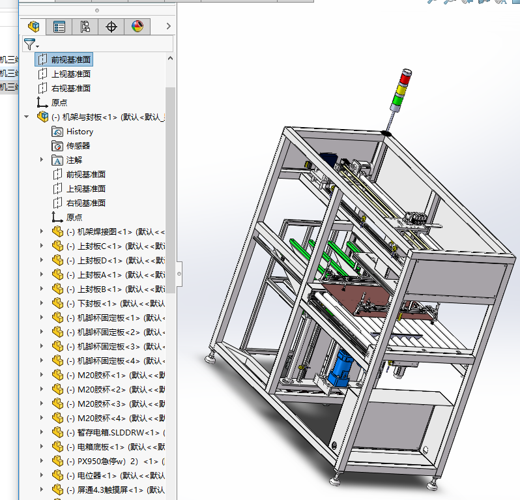Click the PX950急停 part icon
This screenshot has width=520, height=500.
[58, 460]
